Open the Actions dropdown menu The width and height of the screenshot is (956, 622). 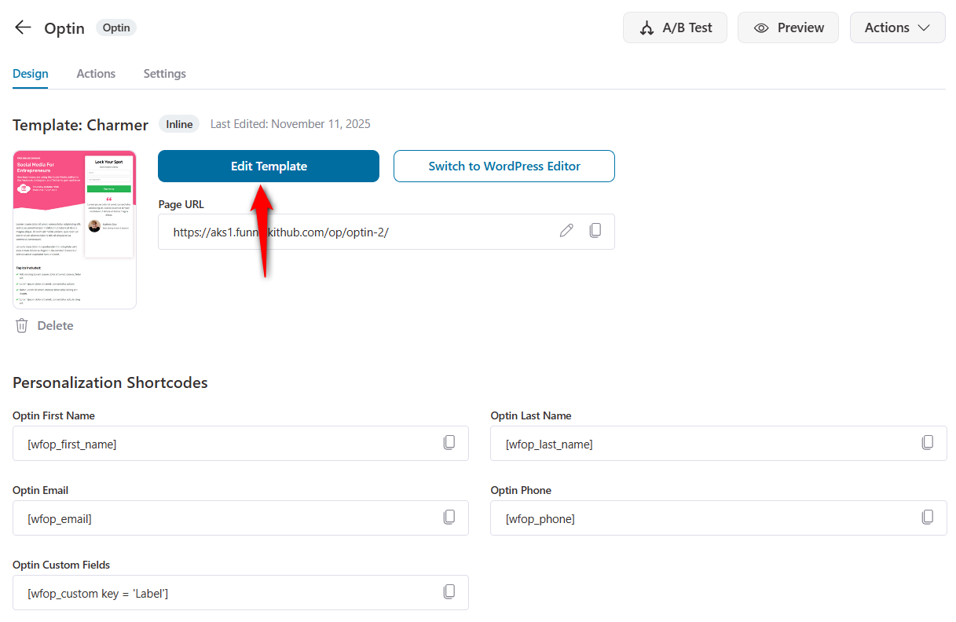(897, 27)
